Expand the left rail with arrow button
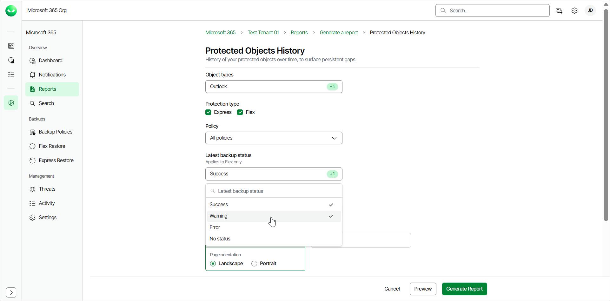Image resolution: width=610 pixels, height=301 pixels. (x=11, y=292)
